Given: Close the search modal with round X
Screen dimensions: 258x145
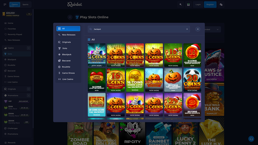Looking at the screenshot, I should click(x=198, y=29).
